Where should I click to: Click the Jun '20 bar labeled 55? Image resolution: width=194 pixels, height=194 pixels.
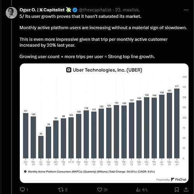[41, 147]
